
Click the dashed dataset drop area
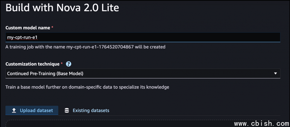[x=121, y=123]
